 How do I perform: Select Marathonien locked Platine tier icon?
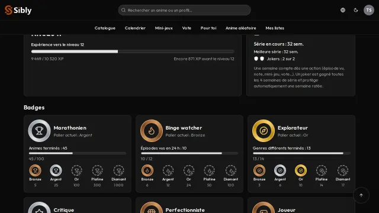point(97,170)
